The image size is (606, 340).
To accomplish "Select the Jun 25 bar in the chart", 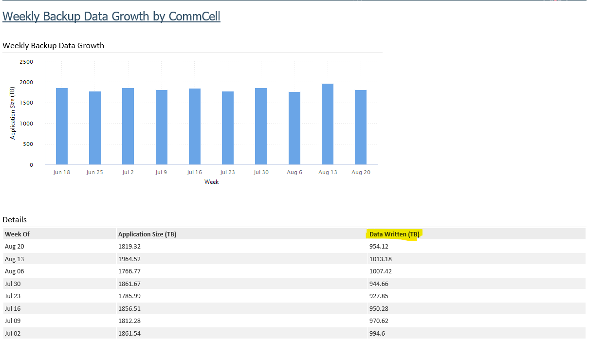I will [95, 128].
